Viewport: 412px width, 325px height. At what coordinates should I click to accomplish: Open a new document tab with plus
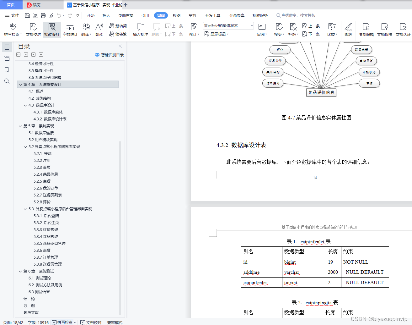coord(126,5)
